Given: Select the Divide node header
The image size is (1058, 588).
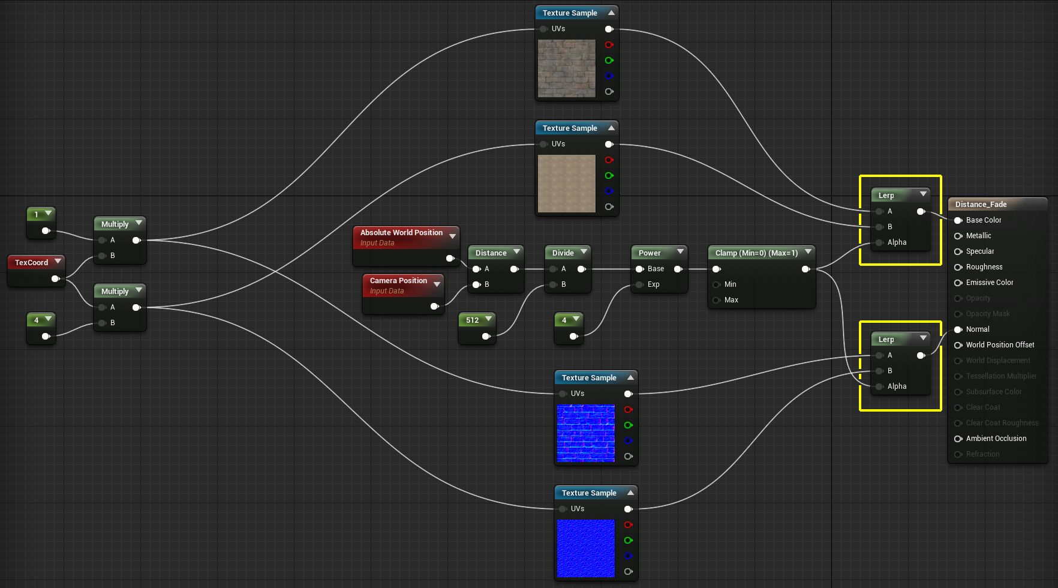Looking at the screenshot, I should click(x=564, y=253).
